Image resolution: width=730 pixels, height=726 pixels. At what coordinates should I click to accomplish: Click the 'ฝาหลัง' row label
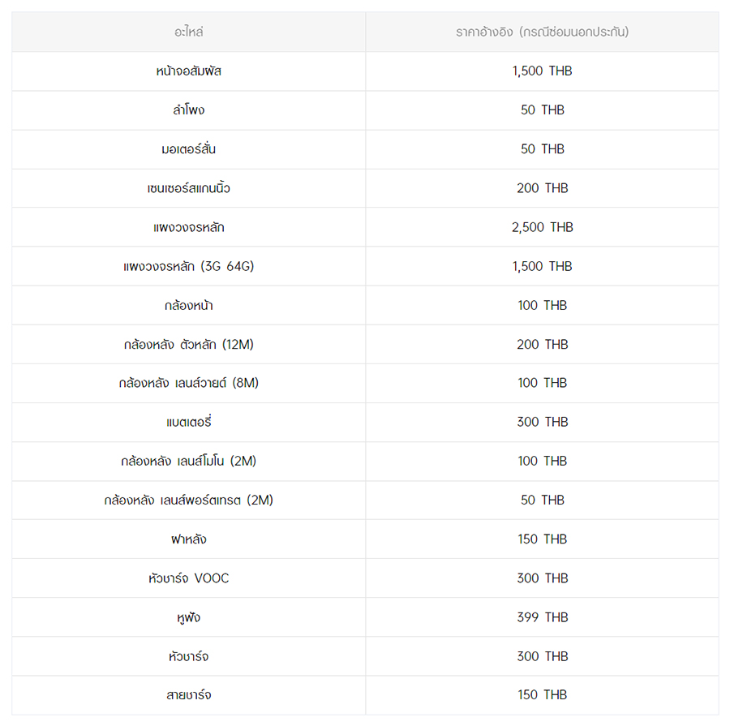pos(188,539)
